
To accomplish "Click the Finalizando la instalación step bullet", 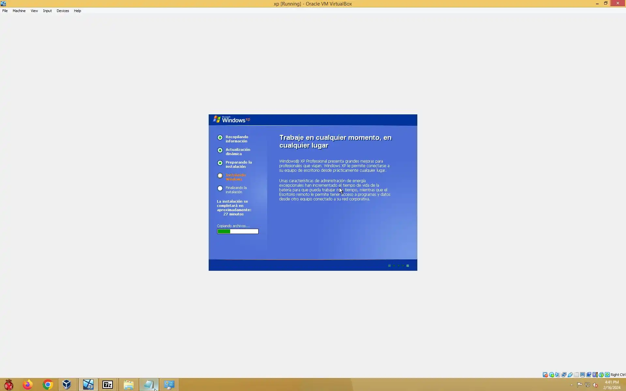I will pyautogui.click(x=220, y=188).
